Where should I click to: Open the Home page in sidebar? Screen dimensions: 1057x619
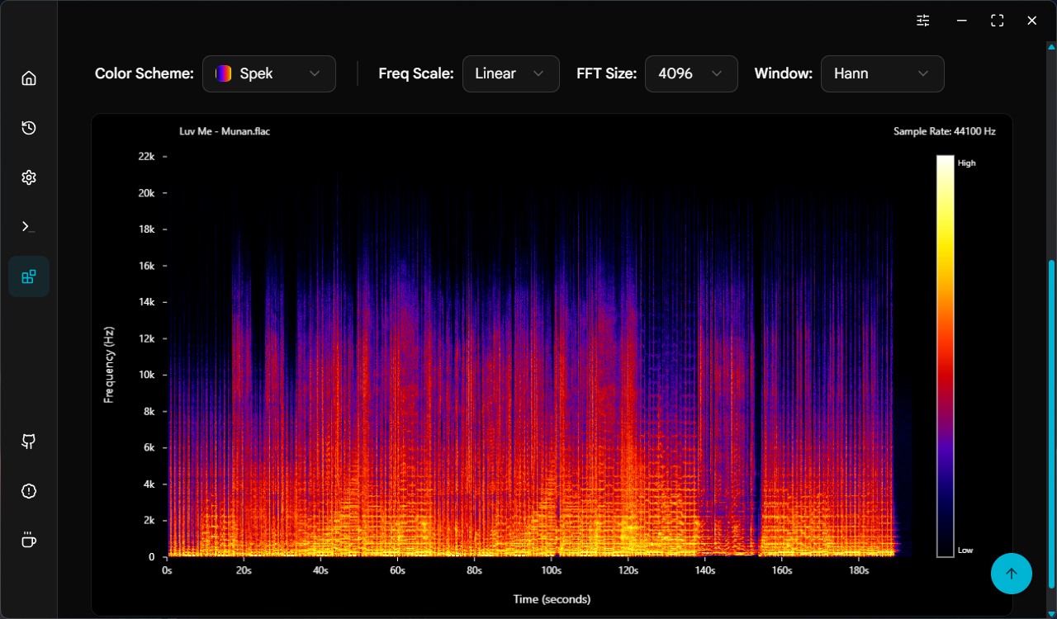pos(29,78)
